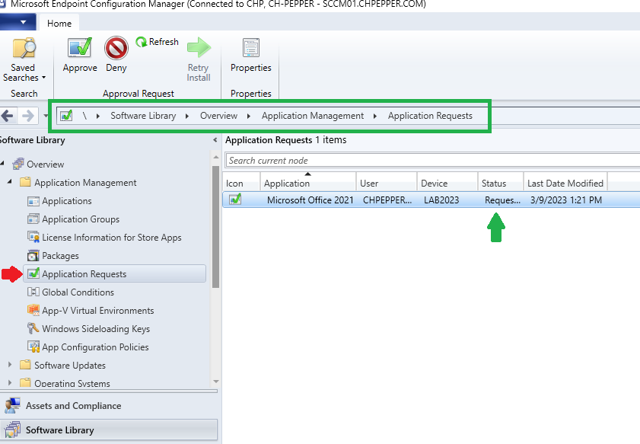This screenshot has width=640, height=444.
Task: Switch to the Home ribbon tab
Action: click(x=59, y=24)
